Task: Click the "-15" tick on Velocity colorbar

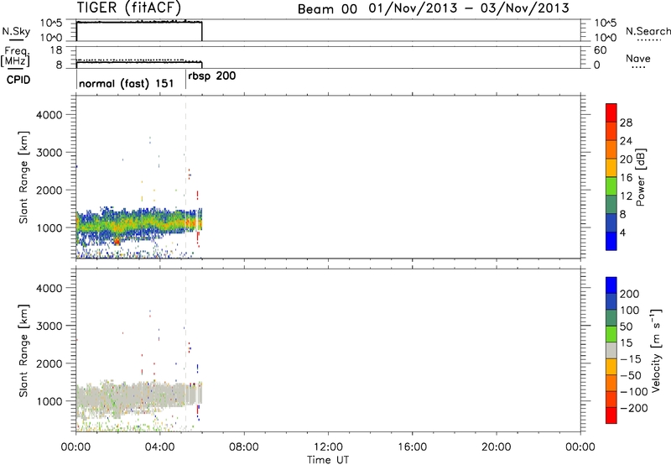Action: click(x=631, y=358)
